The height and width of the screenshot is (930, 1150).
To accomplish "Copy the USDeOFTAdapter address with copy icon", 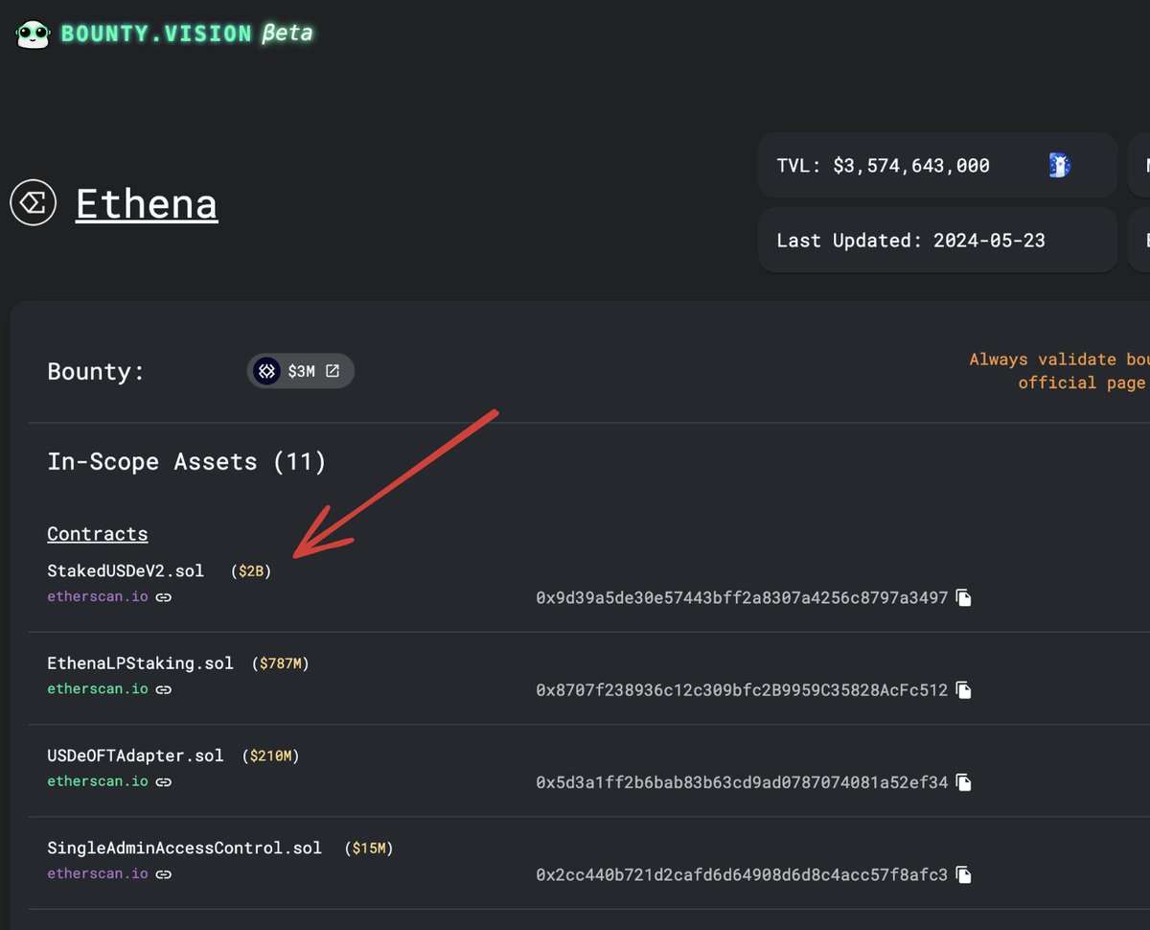I will pyautogui.click(x=964, y=782).
